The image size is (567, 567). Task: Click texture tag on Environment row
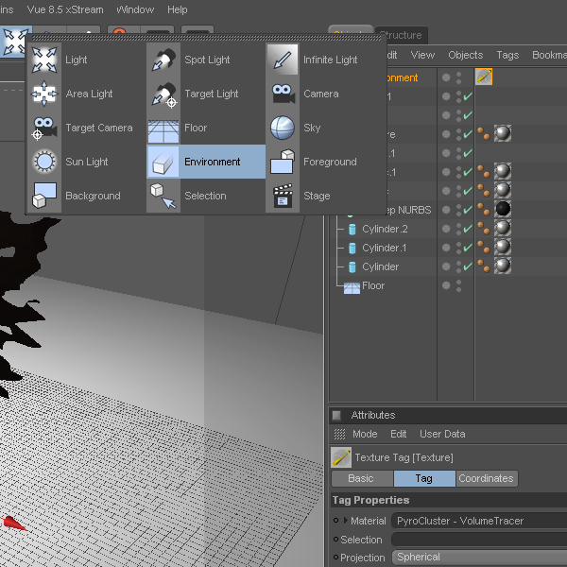tap(484, 77)
